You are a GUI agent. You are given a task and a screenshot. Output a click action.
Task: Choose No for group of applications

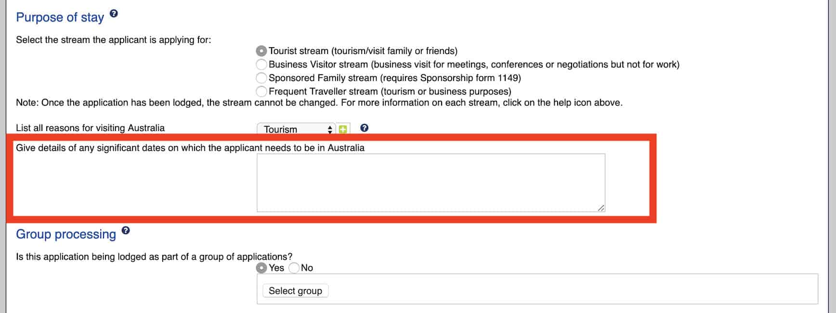[294, 268]
